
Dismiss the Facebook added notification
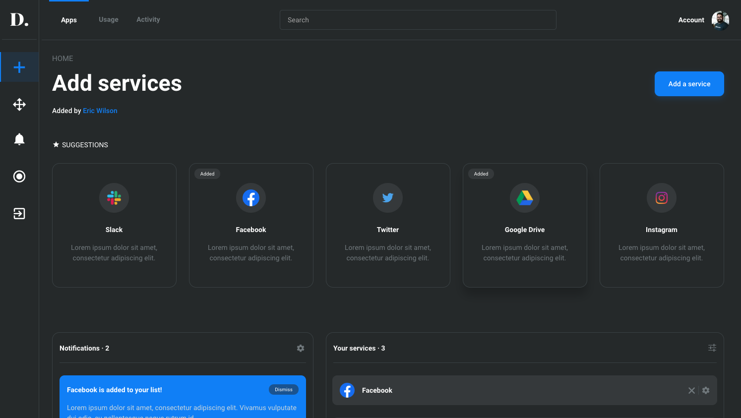click(x=284, y=390)
